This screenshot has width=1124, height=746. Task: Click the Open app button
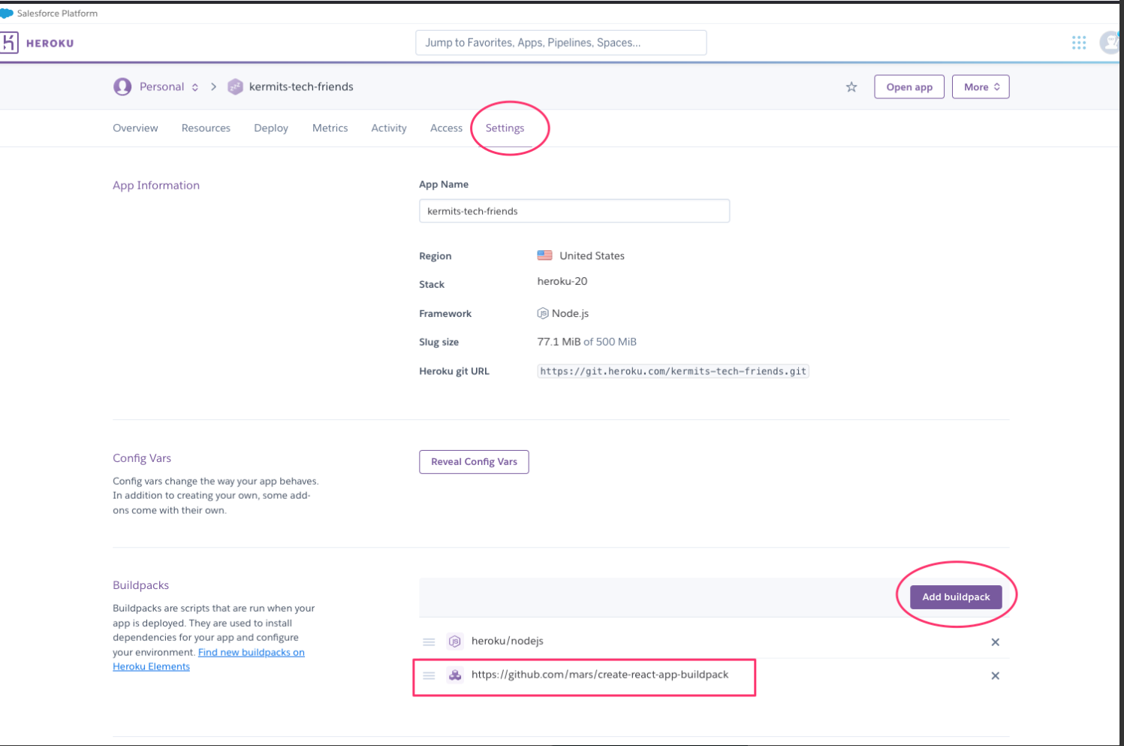(909, 87)
